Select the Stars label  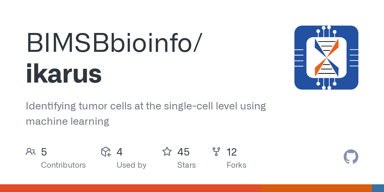coord(187,165)
